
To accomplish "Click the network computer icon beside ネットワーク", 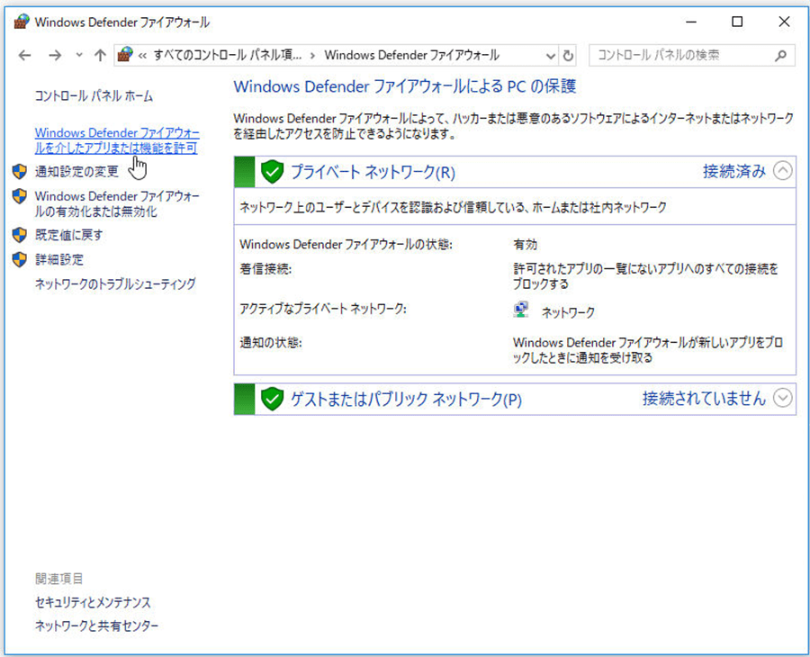I will click(x=521, y=310).
